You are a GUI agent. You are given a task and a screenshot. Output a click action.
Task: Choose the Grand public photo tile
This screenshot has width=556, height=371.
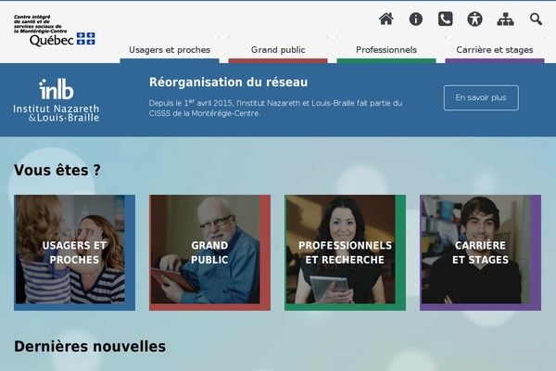coord(209,252)
